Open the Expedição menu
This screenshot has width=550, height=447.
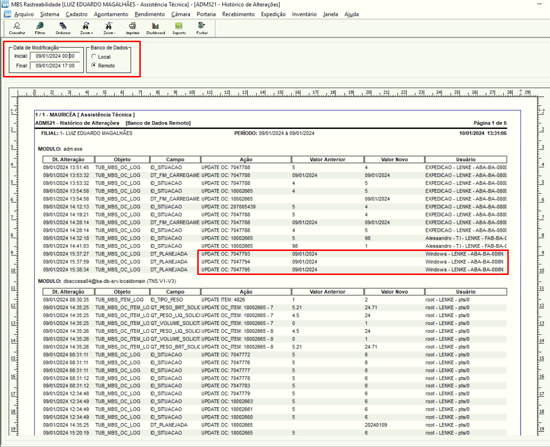pyautogui.click(x=273, y=14)
